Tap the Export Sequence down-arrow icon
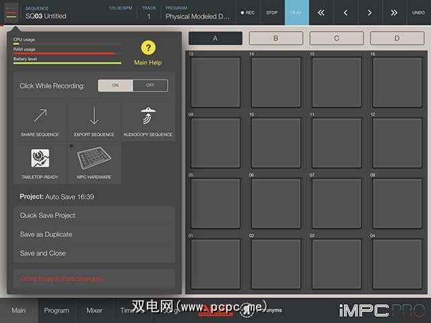Screen dimensions: 431x323 (94, 116)
